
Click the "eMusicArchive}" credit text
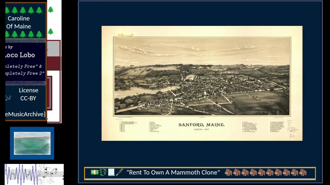click(x=26, y=114)
